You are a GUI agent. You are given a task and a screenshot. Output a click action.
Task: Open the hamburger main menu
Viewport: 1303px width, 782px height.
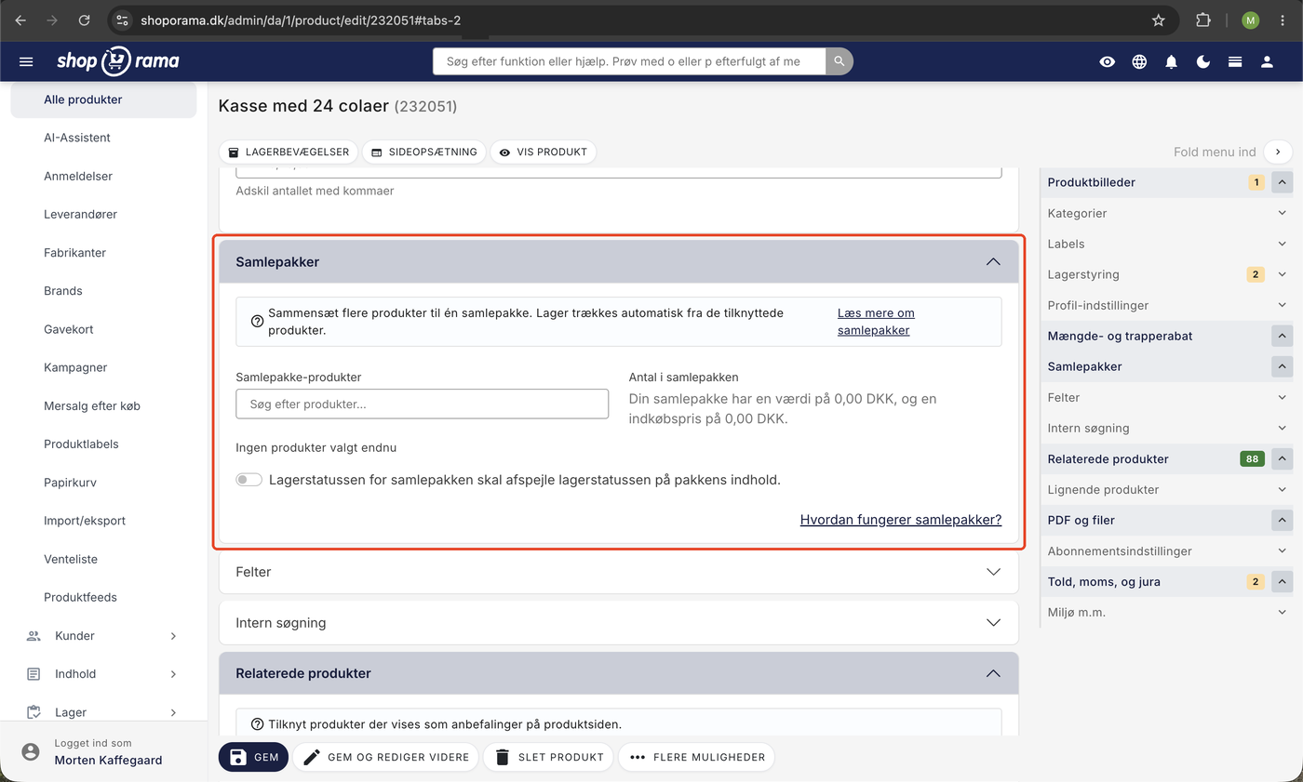(x=26, y=61)
